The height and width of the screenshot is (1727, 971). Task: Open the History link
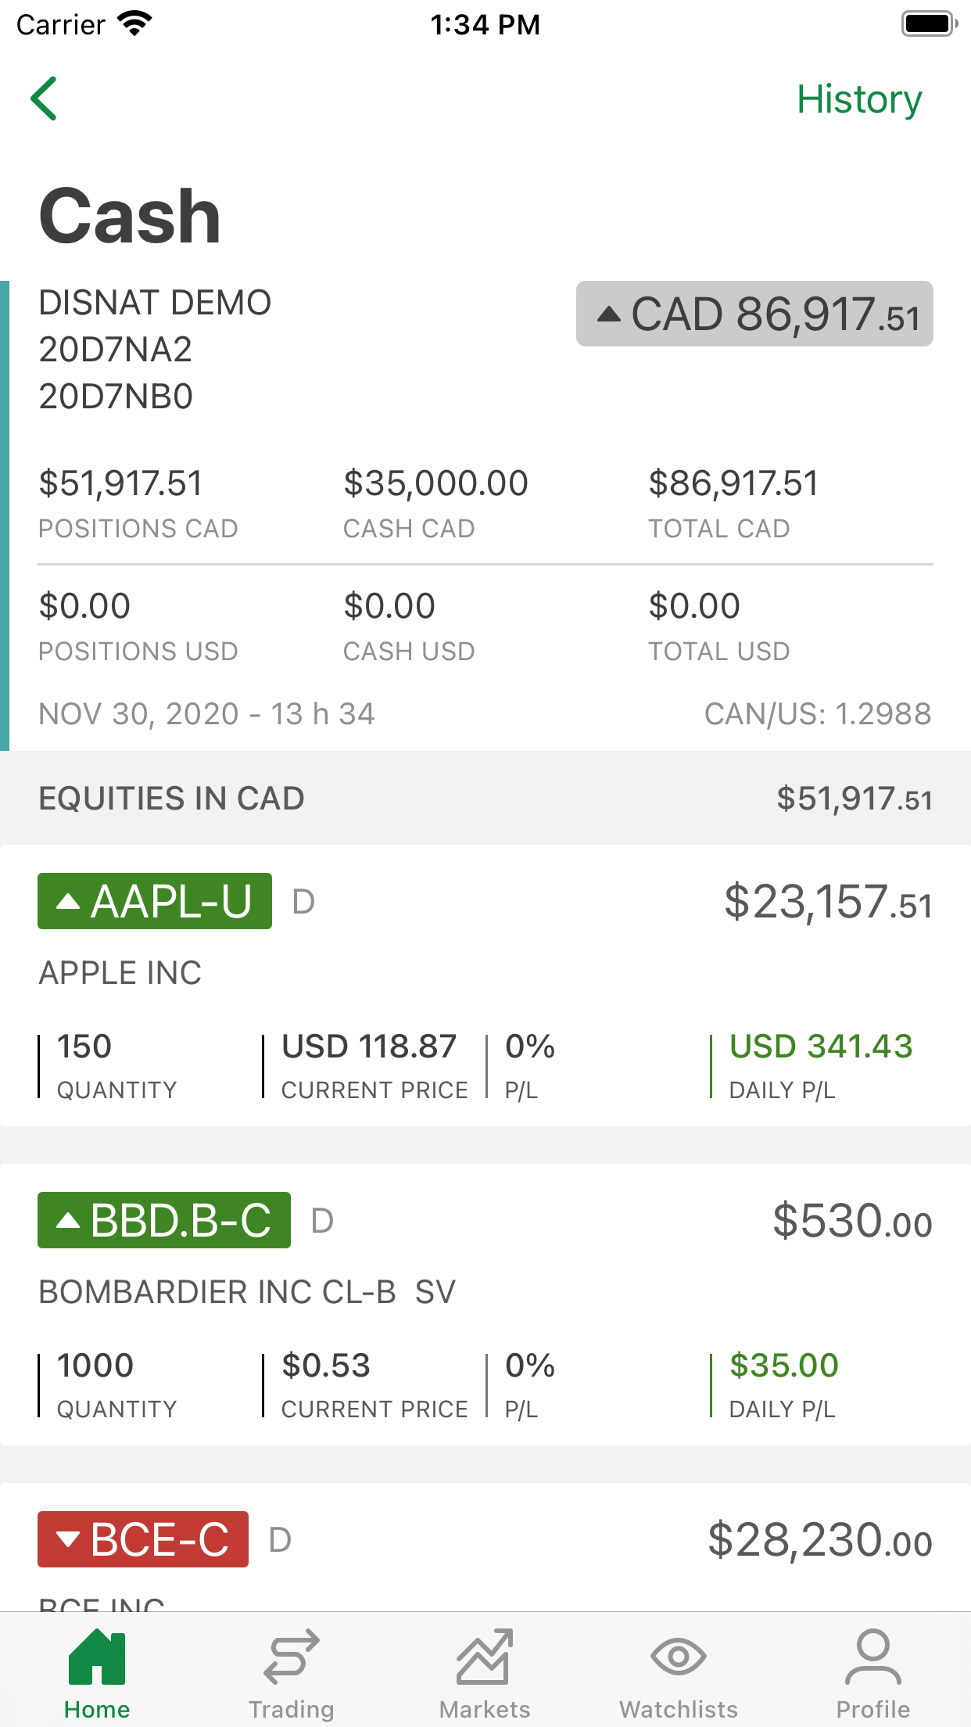pos(858,99)
